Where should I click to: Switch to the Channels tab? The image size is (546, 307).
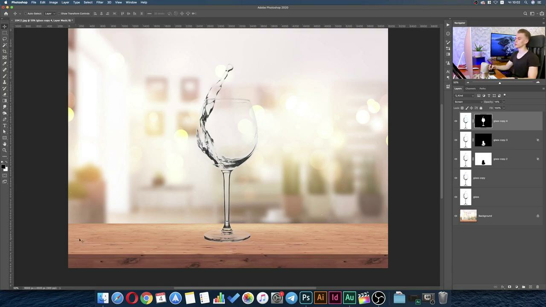pyautogui.click(x=470, y=89)
